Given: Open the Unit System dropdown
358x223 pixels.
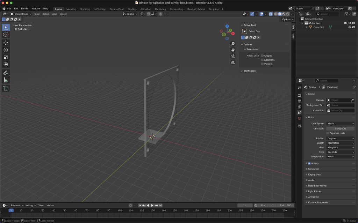Looking at the screenshot, I should point(341,124).
